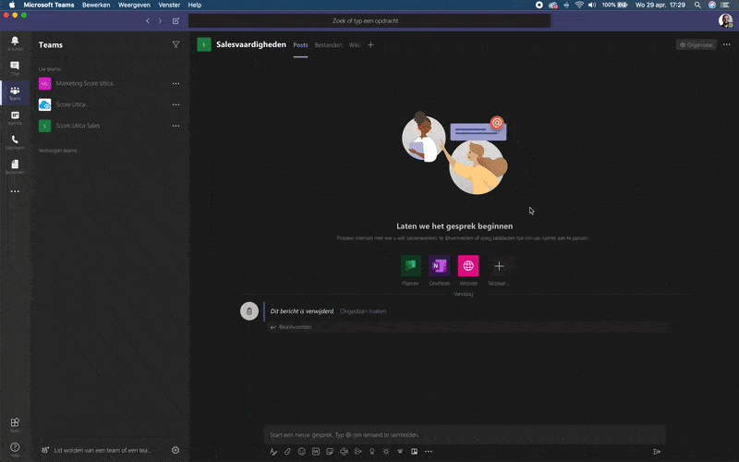This screenshot has width=739, height=462.
Task: Open Oproepen phone icon in sidebar
Action: (15, 141)
